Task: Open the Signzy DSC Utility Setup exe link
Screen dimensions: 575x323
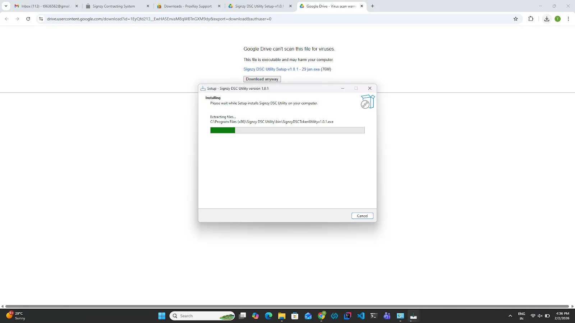Action: (x=281, y=69)
